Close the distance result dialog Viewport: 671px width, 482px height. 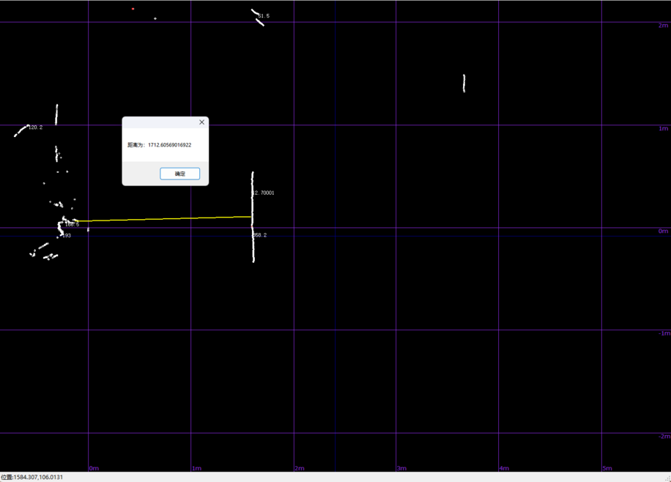(x=201, y=122)
